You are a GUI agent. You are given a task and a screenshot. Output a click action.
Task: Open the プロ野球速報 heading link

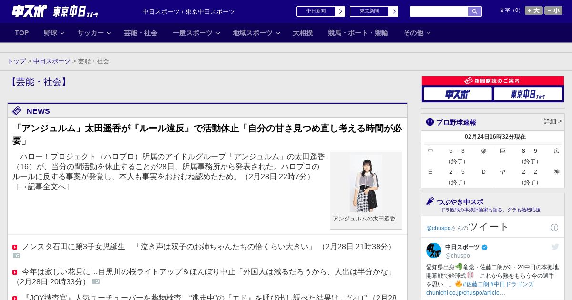coord(456,122)
